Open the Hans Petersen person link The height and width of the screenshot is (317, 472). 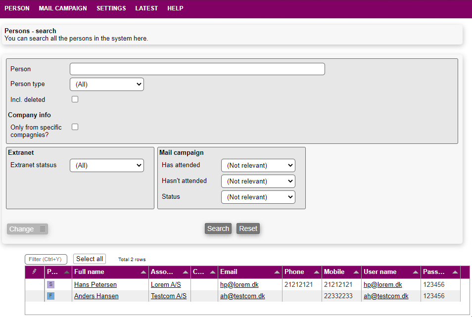95,284
